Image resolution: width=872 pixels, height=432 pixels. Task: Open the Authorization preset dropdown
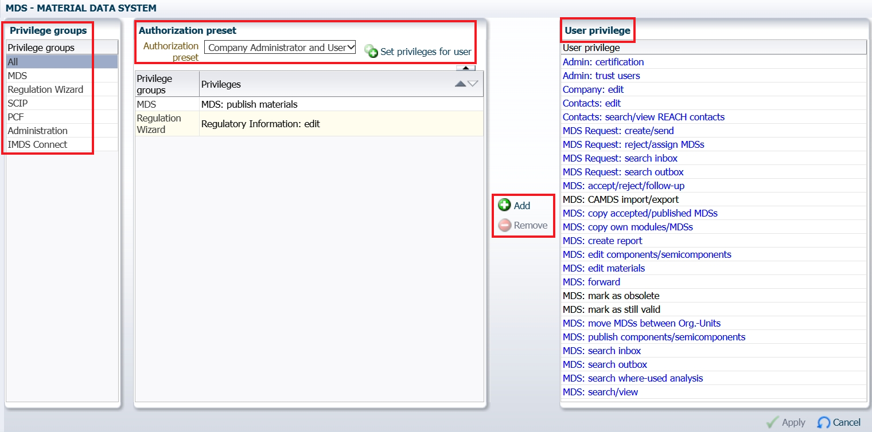tap(280, 48)
